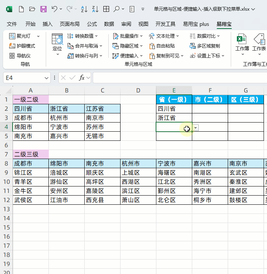Open the 合并与取消 dropdown
This screenshot has height=274, width=267.
pos(85,46)
